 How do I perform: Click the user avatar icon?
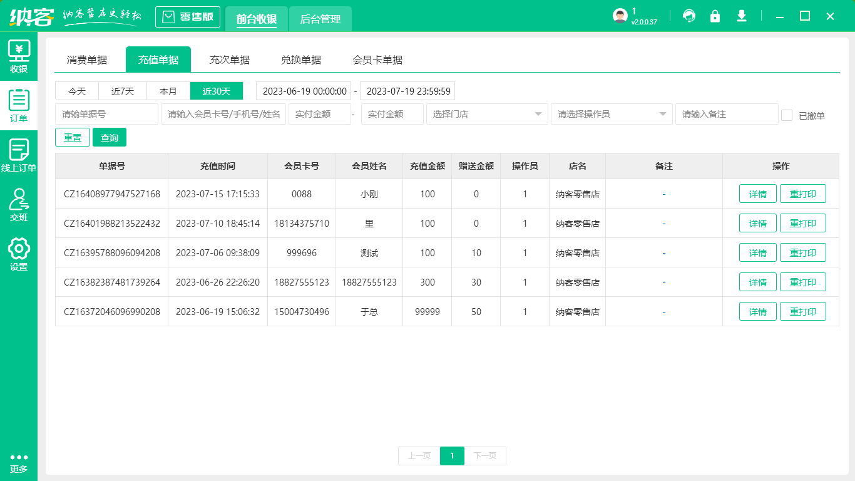(x=620, y=16)
